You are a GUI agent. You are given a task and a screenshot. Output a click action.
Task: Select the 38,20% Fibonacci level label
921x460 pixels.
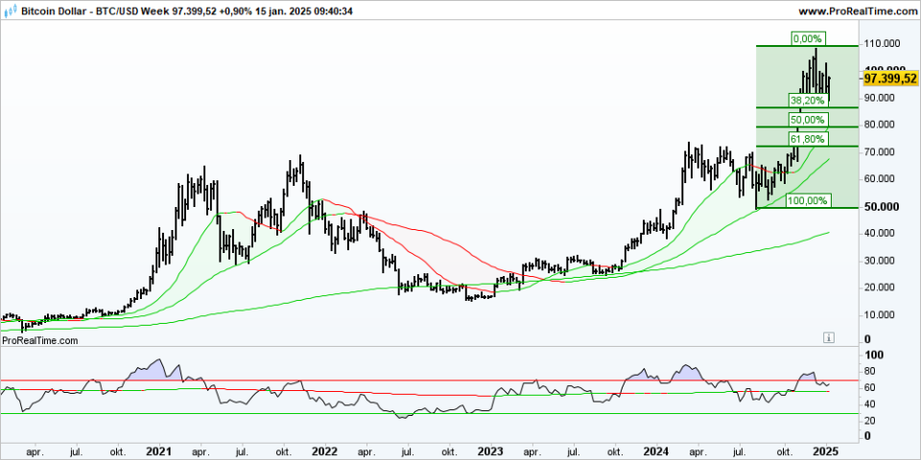(x=807, y=101)
